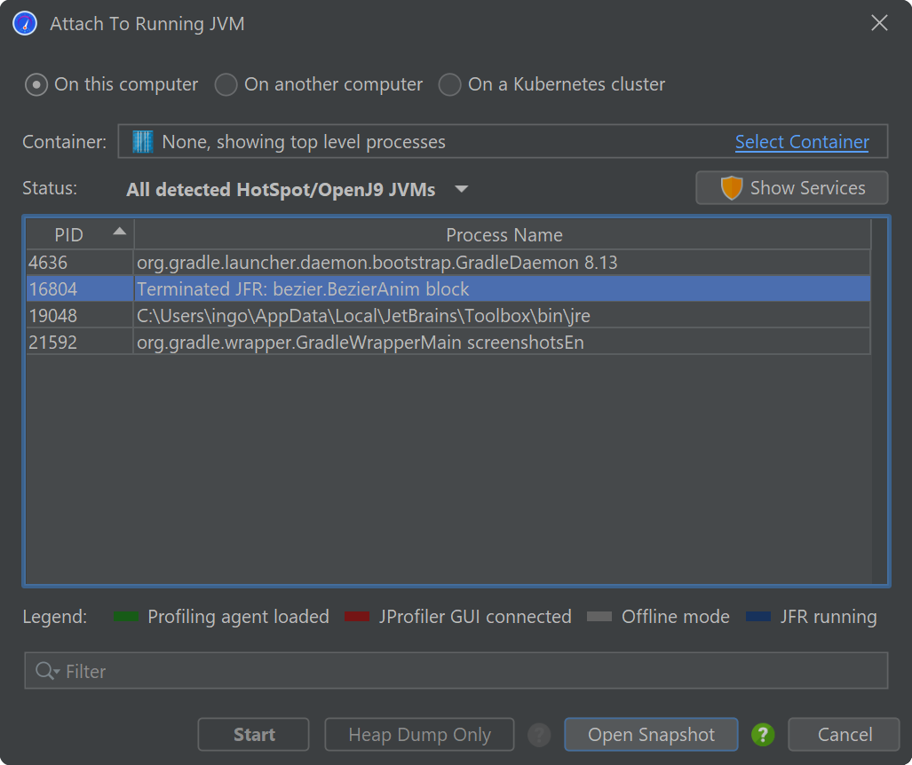Viewport: 912px width, 765px height.
Task: Select the GradleDaemon 8.13 process row
Action: (x=448, y=263)
